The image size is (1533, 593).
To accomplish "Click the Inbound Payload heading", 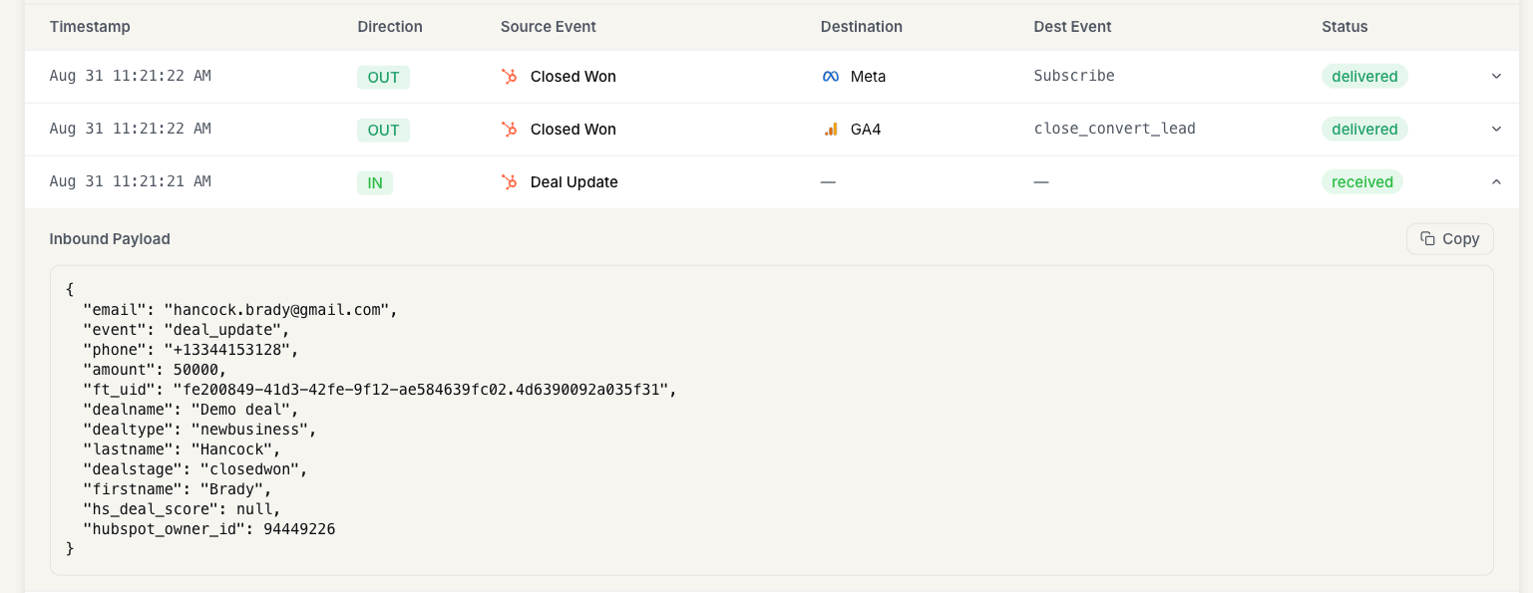I will (x=110, y=239).
